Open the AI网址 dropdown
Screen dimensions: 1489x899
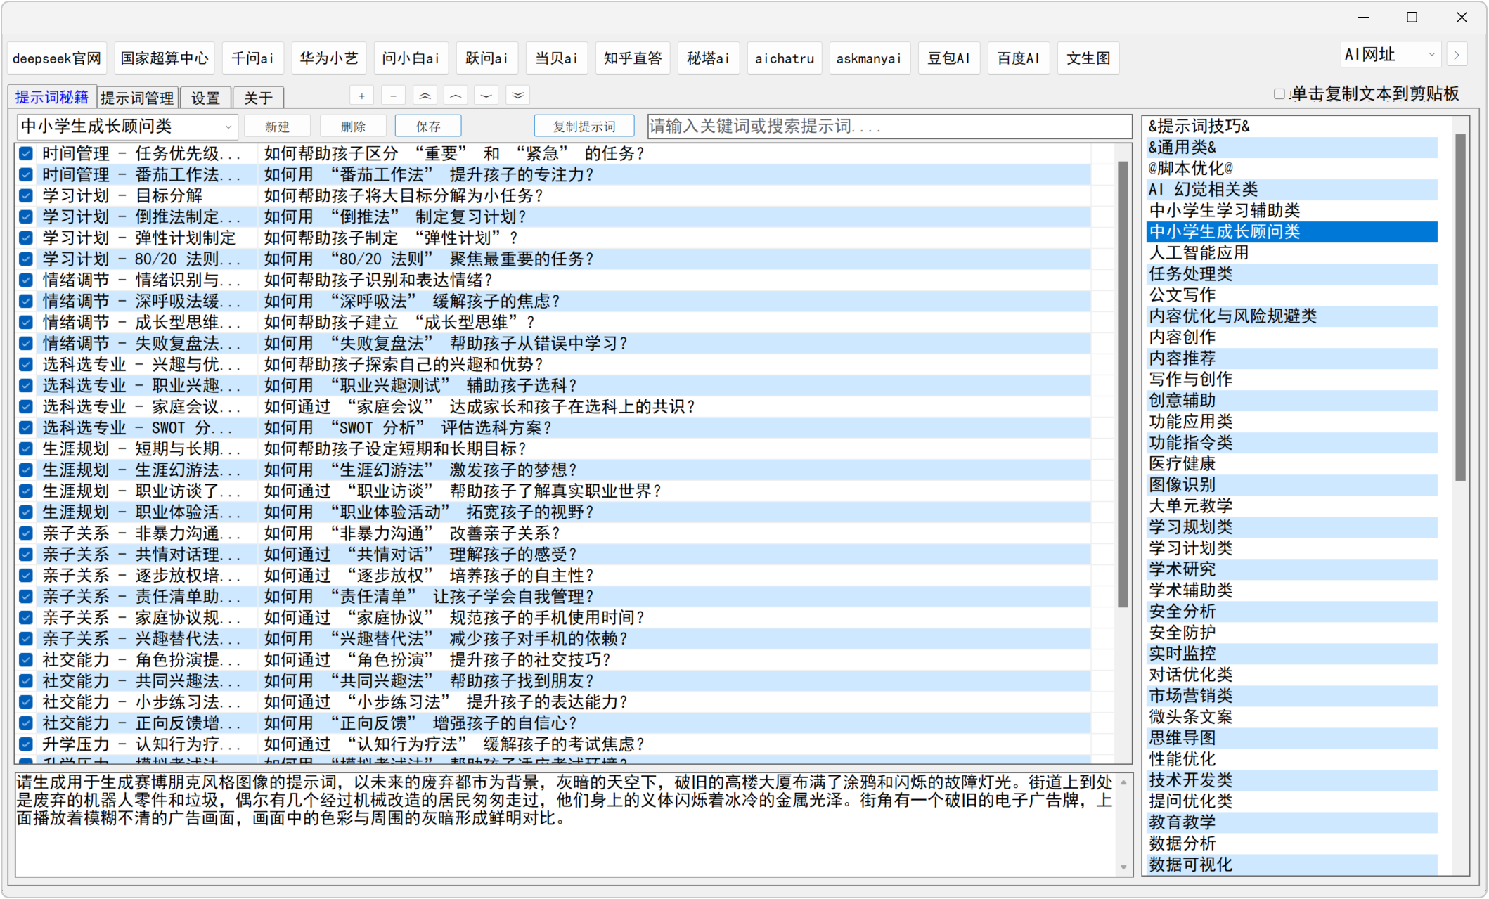(1390, 55)
